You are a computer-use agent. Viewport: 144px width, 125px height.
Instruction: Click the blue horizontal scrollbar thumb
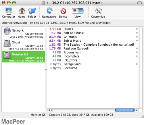point(125,110)
